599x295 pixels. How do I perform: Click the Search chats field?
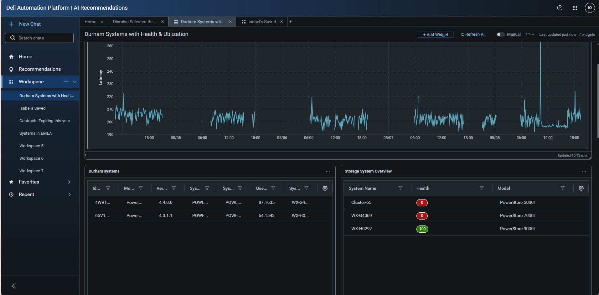pyautogui.click(x=39, y=38)
